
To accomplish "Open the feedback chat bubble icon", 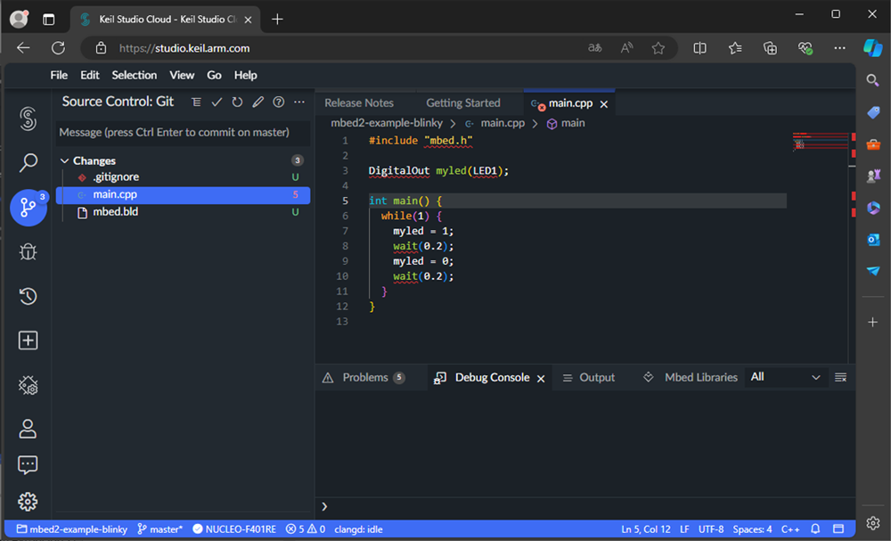I will tap(28, 465).
